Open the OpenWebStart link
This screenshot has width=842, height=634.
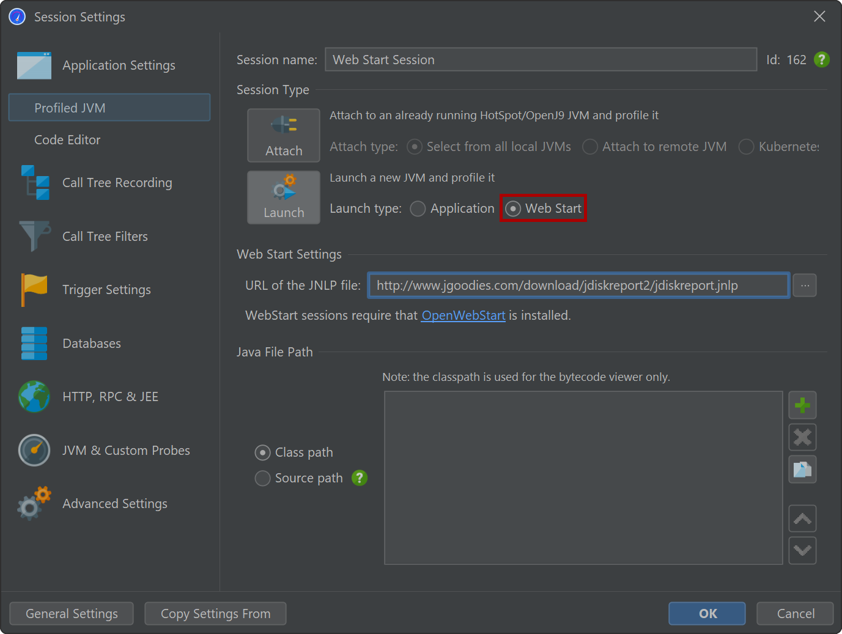[x=463, y=315]
